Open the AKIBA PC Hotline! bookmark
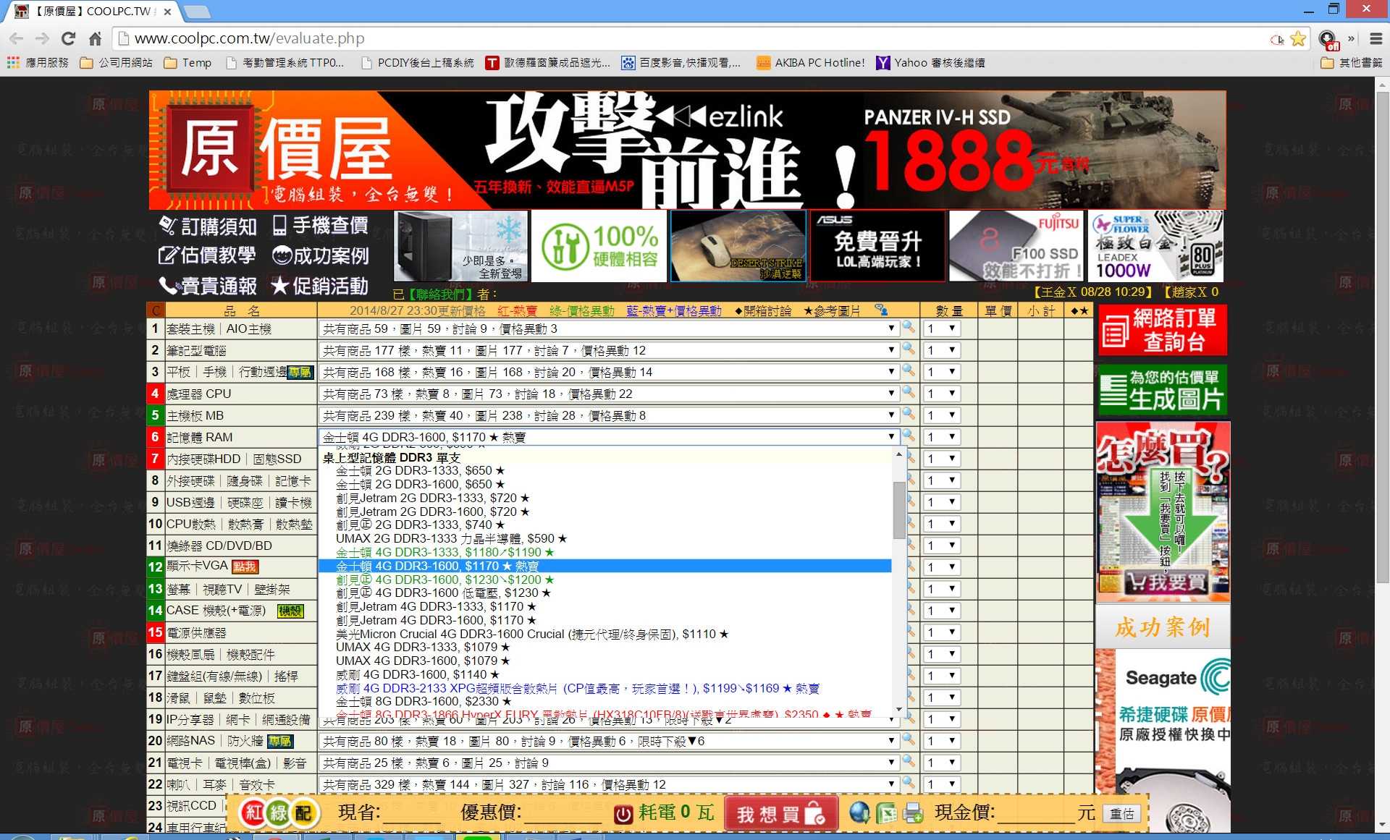1390x840 pixels. pyautogui.click(x=810, y=63)
